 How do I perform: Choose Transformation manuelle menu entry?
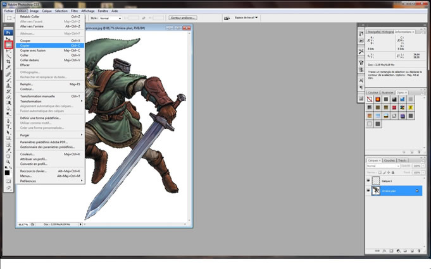pos(50,96)
